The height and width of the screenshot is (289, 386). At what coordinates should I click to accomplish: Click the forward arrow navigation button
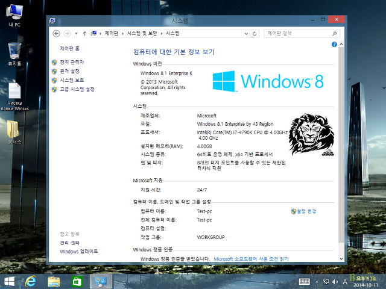(x=67, y=34)
